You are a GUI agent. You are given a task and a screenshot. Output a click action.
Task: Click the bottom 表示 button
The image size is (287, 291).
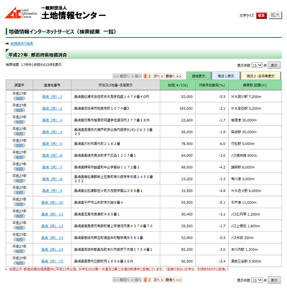(x=273, y=280)
